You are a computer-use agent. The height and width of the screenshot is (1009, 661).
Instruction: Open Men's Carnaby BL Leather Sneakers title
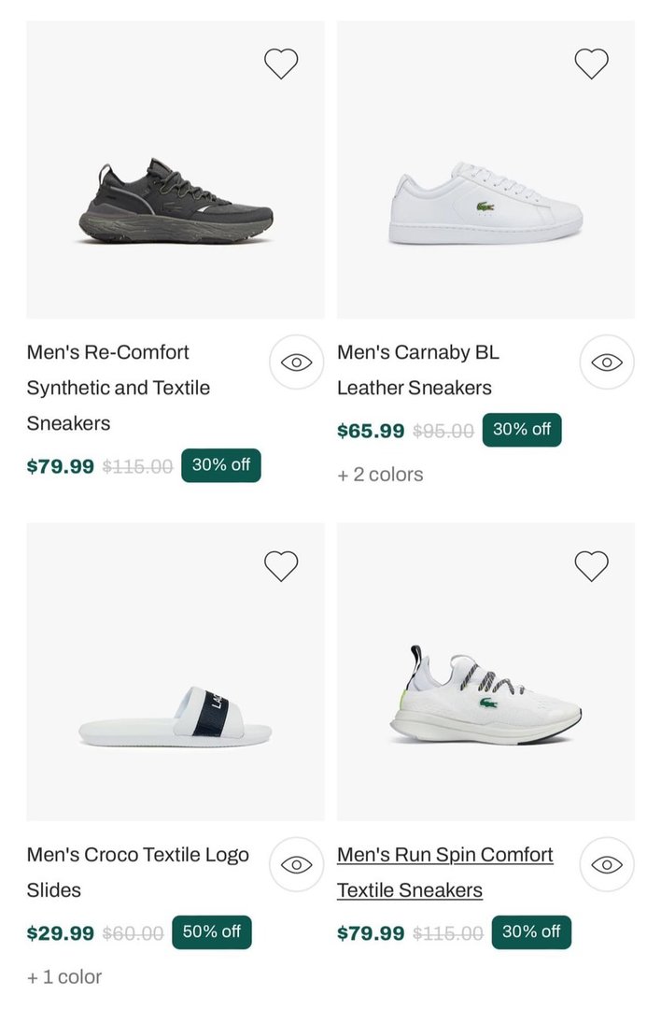coord(417,370)
